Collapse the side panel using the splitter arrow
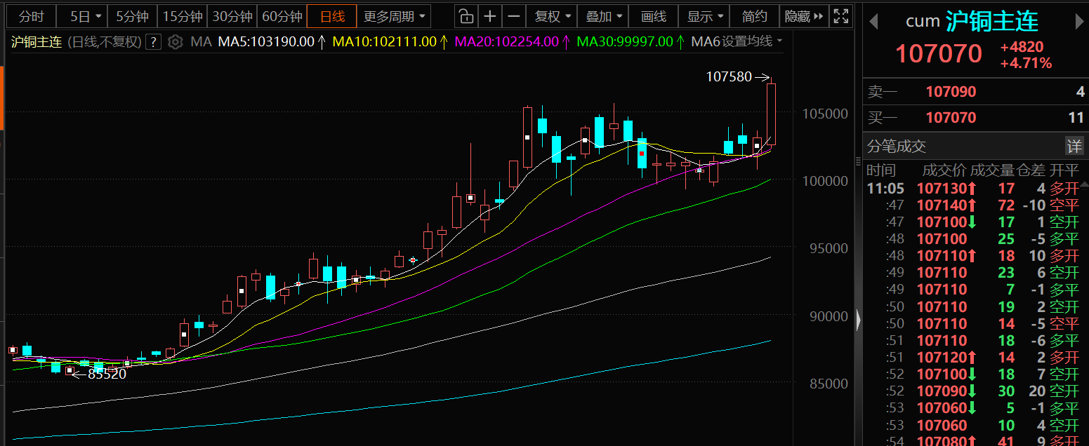1089x446 pixels. (858, 320)
